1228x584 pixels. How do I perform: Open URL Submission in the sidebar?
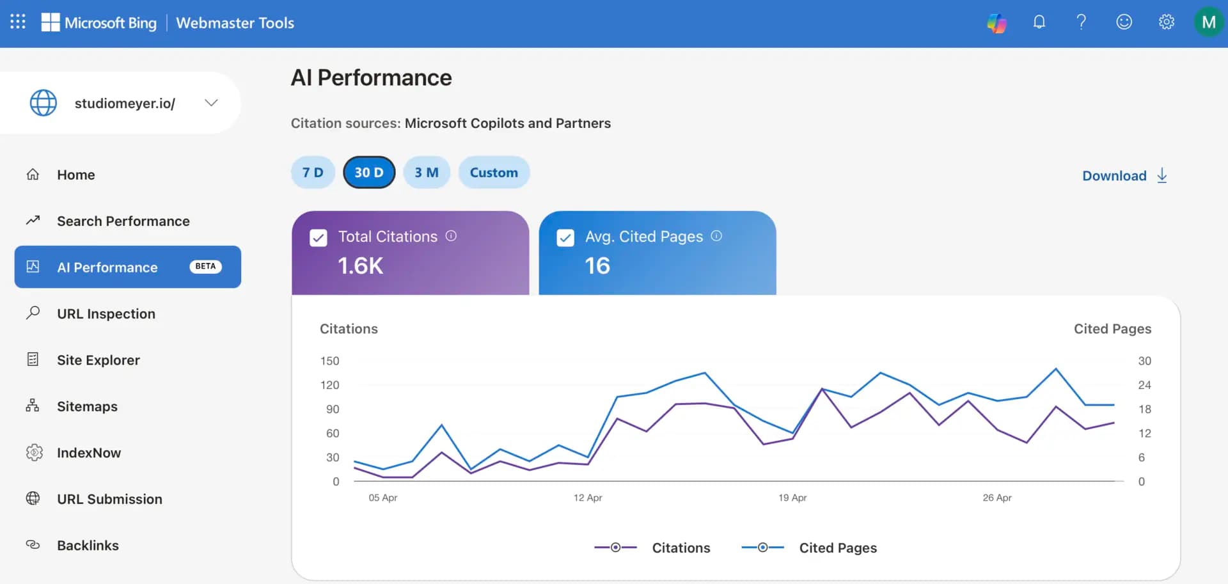[x=128, y=499]
